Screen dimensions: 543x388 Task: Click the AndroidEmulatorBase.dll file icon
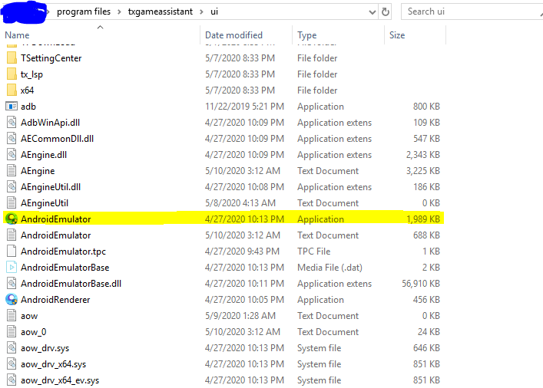pos(12,283)
